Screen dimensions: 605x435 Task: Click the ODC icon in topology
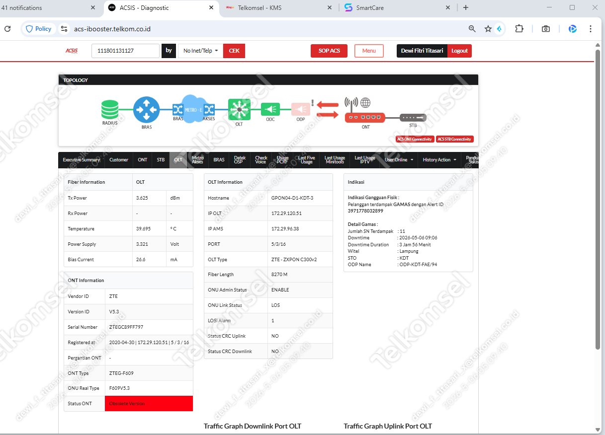click(270, 109)
